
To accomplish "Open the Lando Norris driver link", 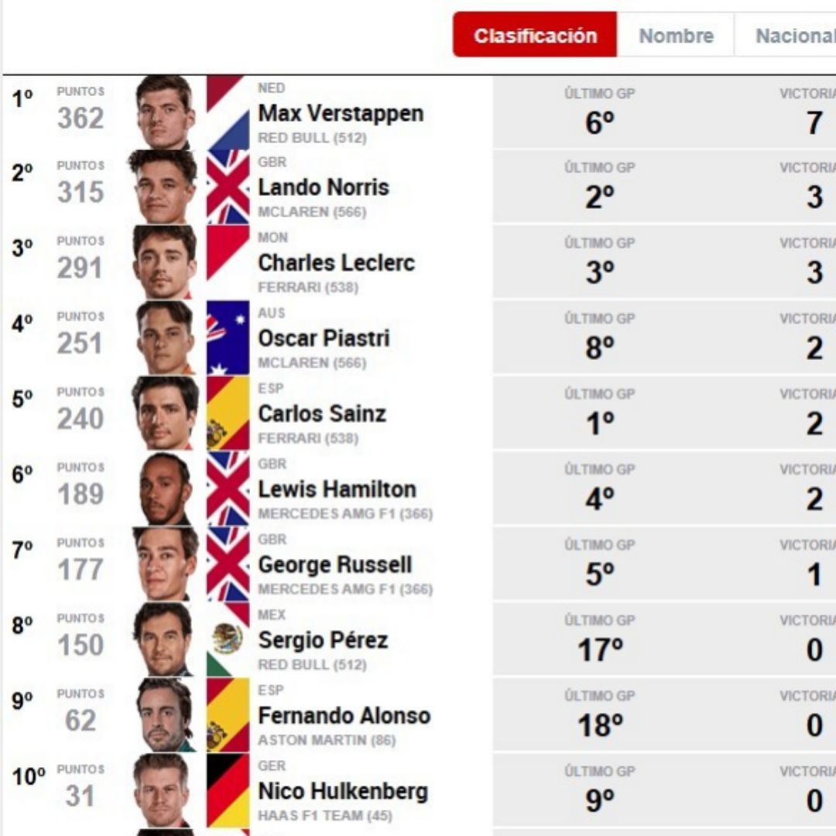I will pyautogui.click(x=324, y=187).
